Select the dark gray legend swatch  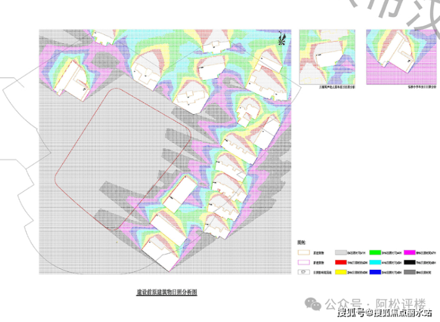[410, 272]
